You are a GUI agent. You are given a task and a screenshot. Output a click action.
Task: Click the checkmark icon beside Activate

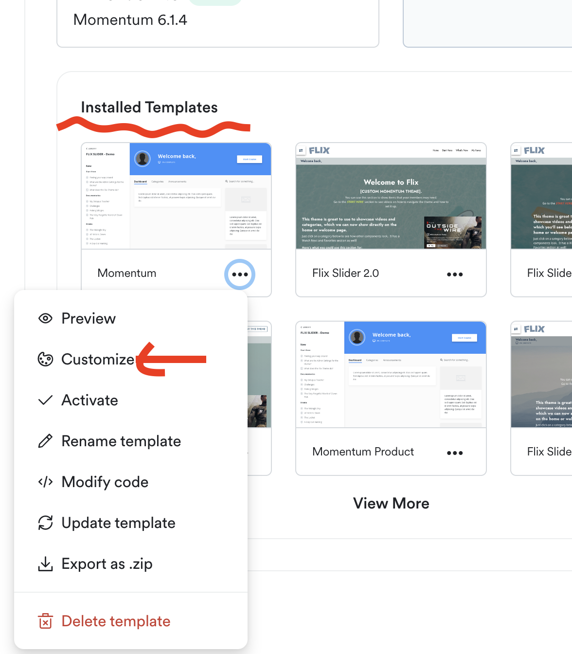[x=45, y=400]
